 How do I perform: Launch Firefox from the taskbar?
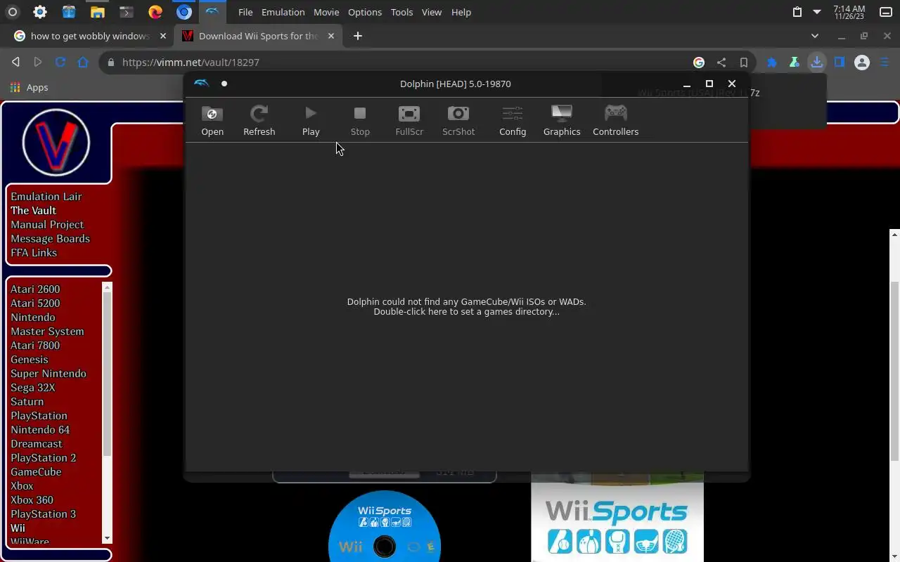pyautogui.click(x=155, y=12)
